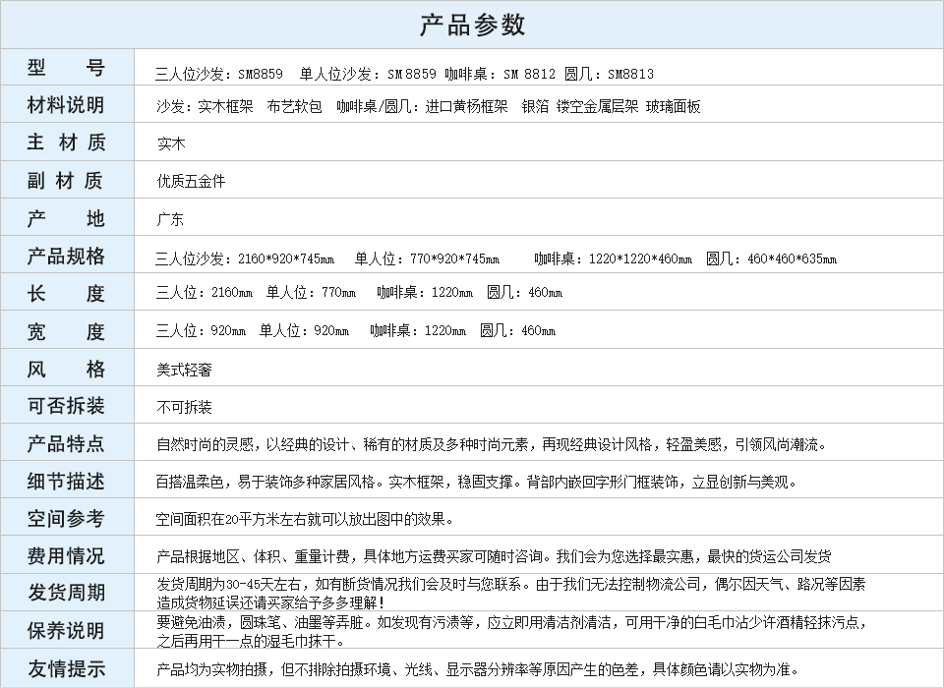Click the 不可拆装 value text

coord(184,407)
